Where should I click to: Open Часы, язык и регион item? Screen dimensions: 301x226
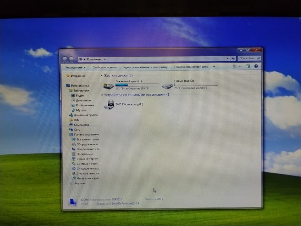pyautogui.click(x=88, y=178)
